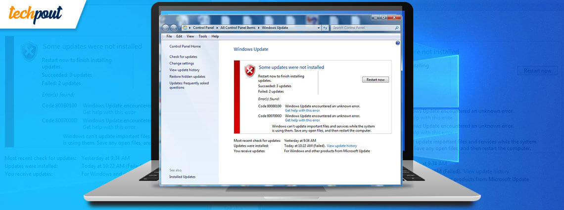This screenshot has width=564, height=210.
Task: Maximize the Windows Update window
Action: 384,17
